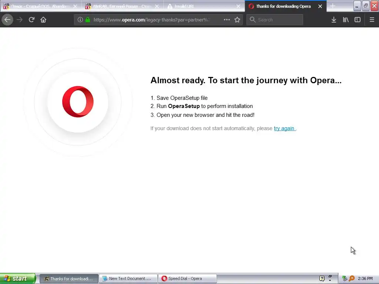Open the Library bookshelf icon

(346, 20)
